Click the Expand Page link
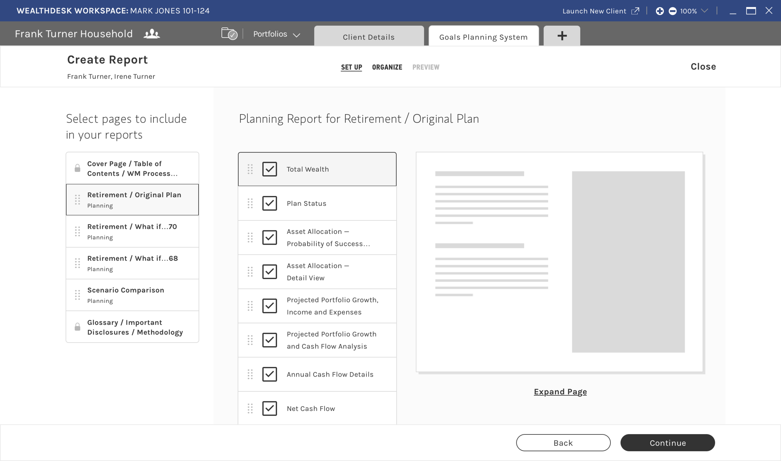 560,392
